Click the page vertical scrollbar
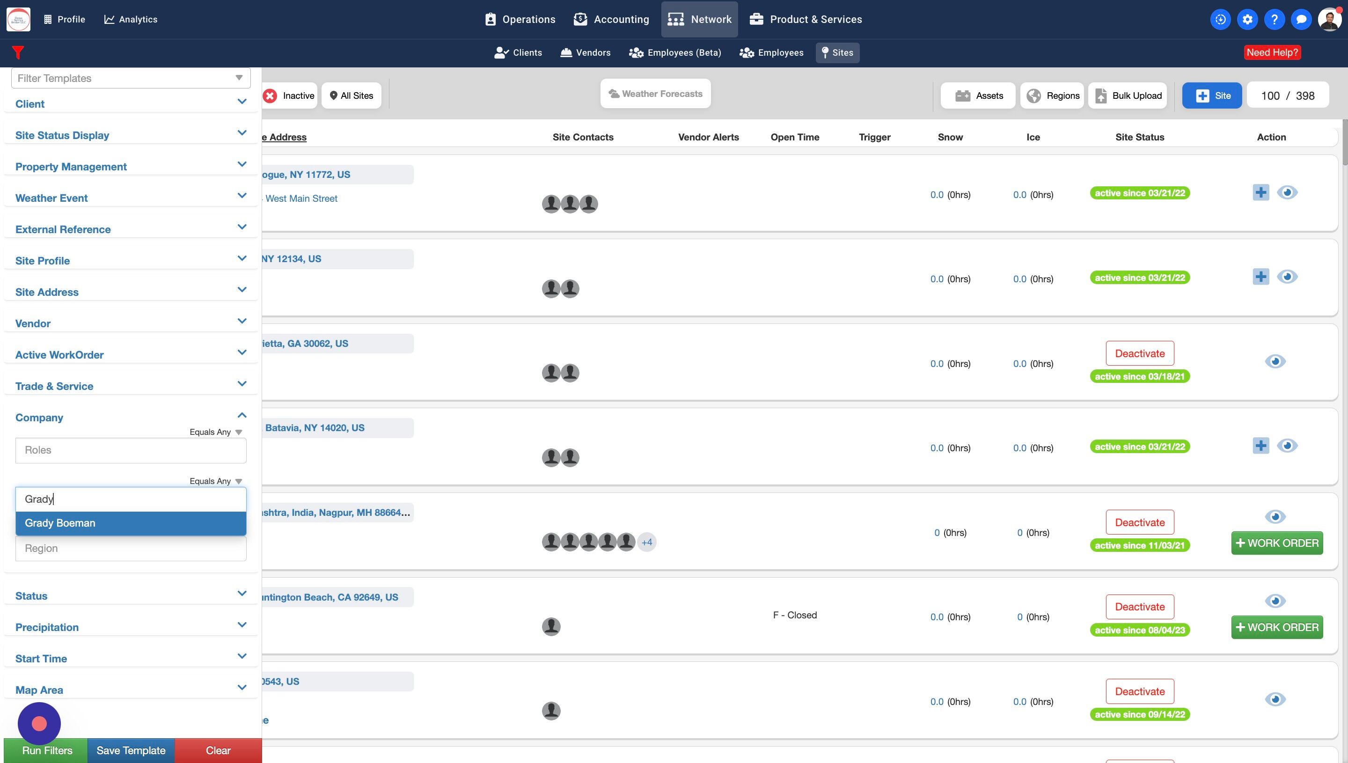The height and width of the screenshot is (763, 1348). (x=1344, y=144)
